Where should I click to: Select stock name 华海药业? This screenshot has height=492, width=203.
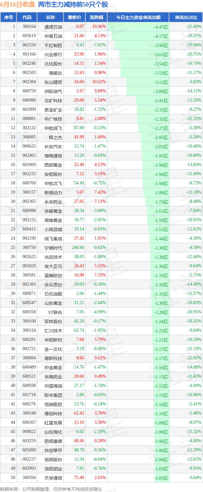click(x=53, y=377)
